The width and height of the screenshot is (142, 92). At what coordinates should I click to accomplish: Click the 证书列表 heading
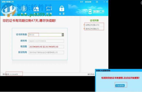click(x=94, y=20)
